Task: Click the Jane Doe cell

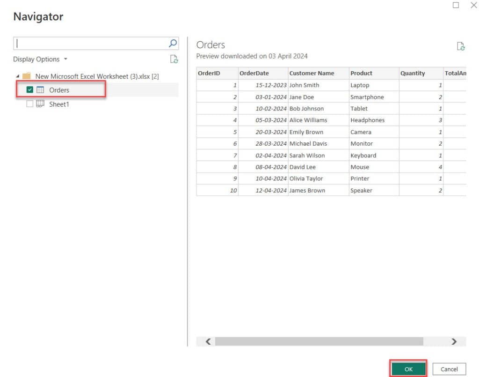Action: click(318, 97)
